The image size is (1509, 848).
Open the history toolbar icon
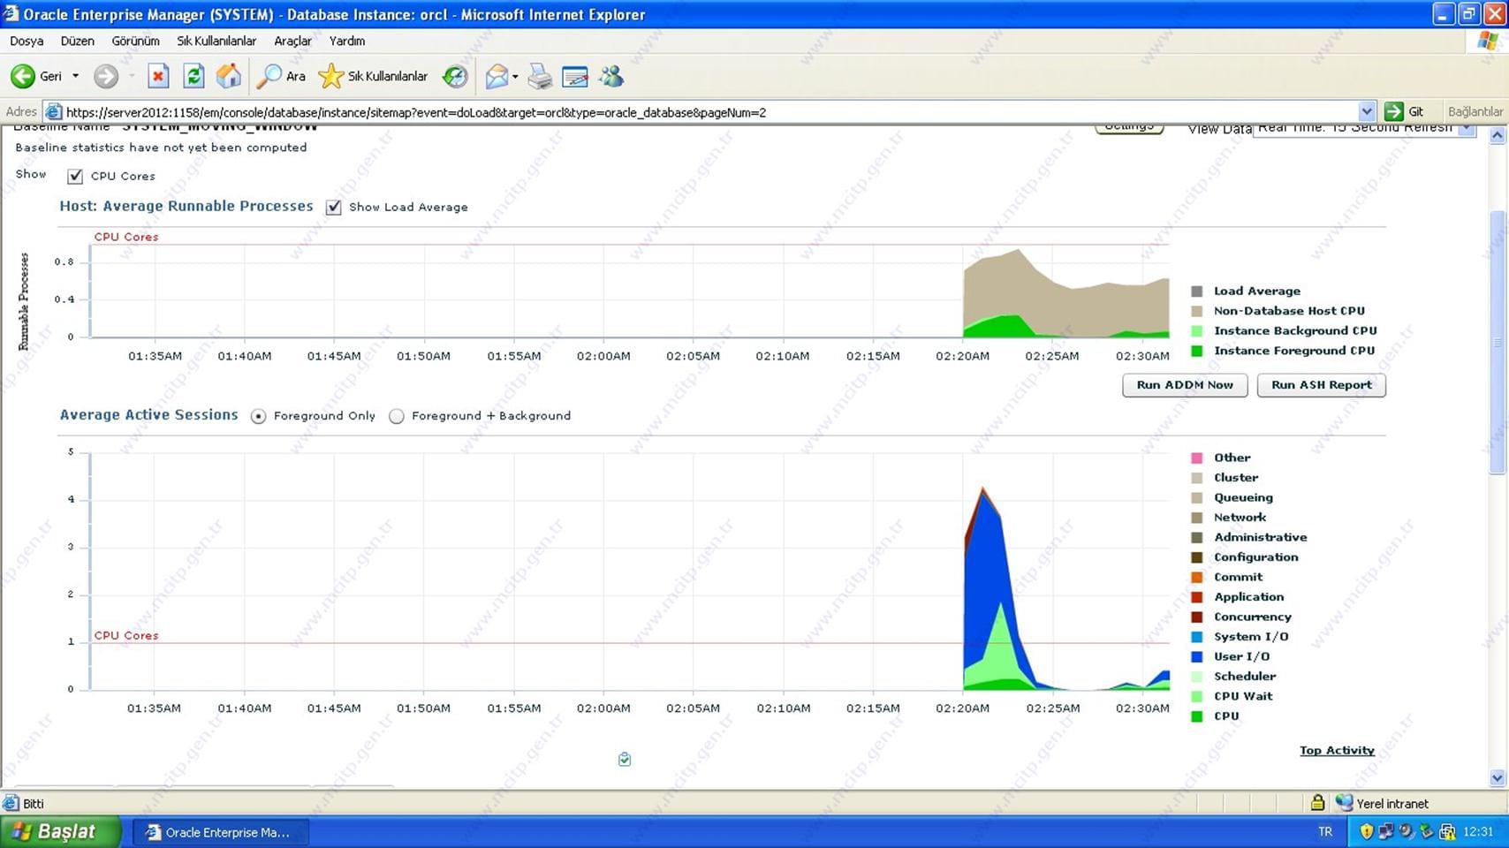455,76
